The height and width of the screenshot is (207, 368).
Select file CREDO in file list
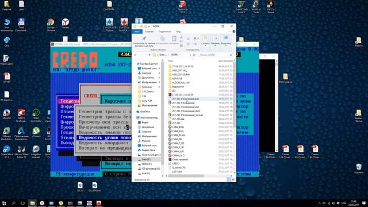175,163
